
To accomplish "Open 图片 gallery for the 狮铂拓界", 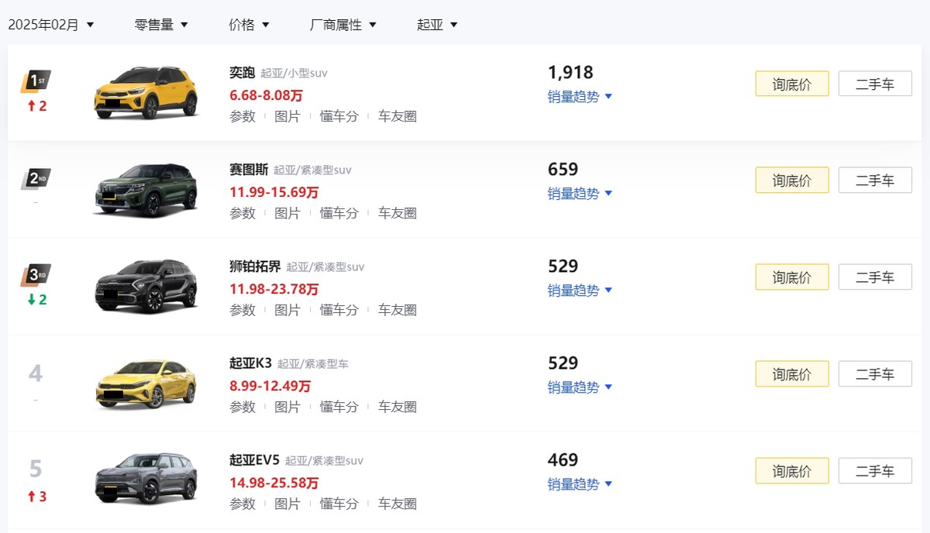I will 288,309.
